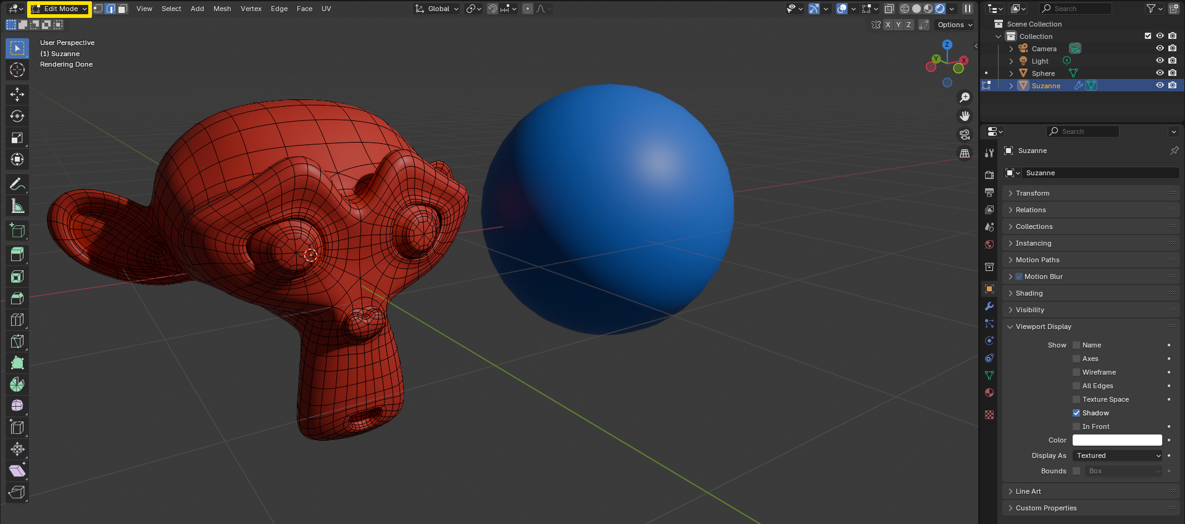Expand the Motion Paths panel
Image resolution: width=1185 pixels, height=524 pixels.
tap(1091, 260)
